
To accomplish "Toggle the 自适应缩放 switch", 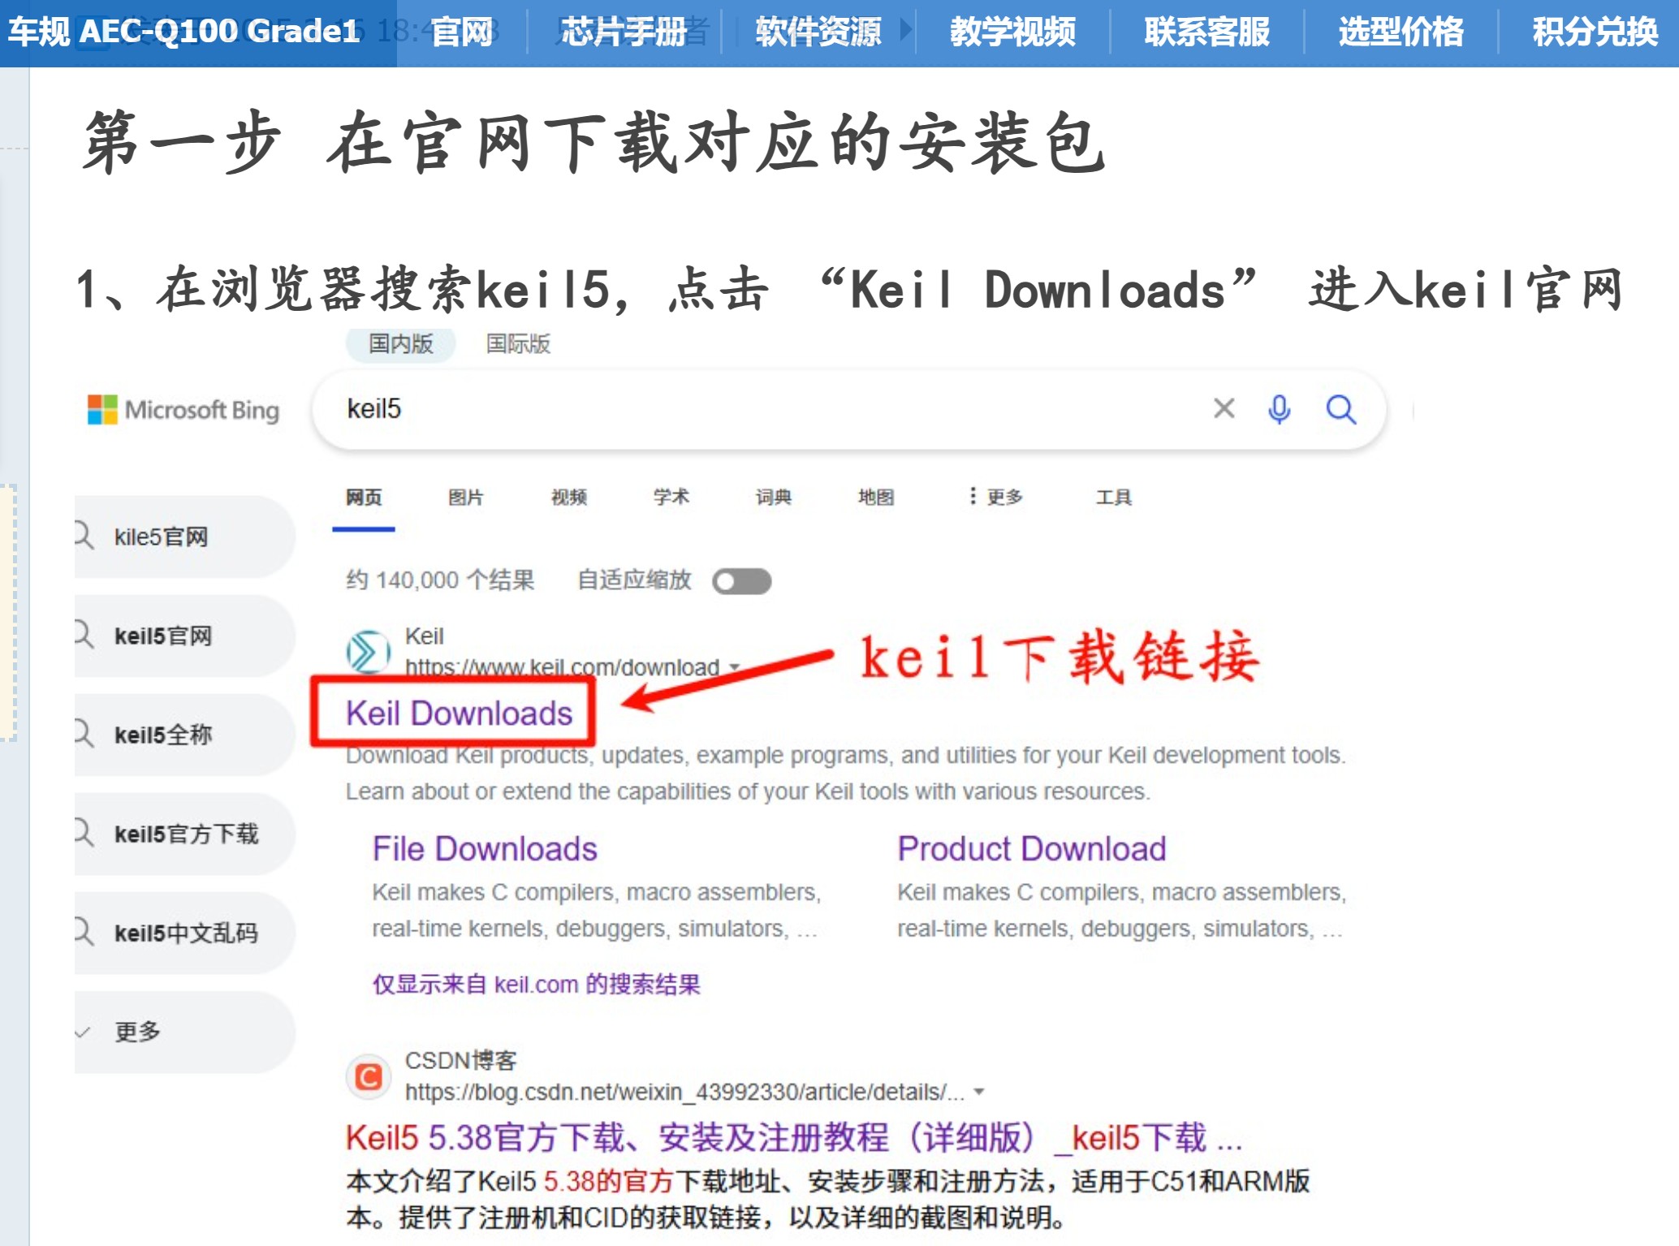I will click(741, 581).
